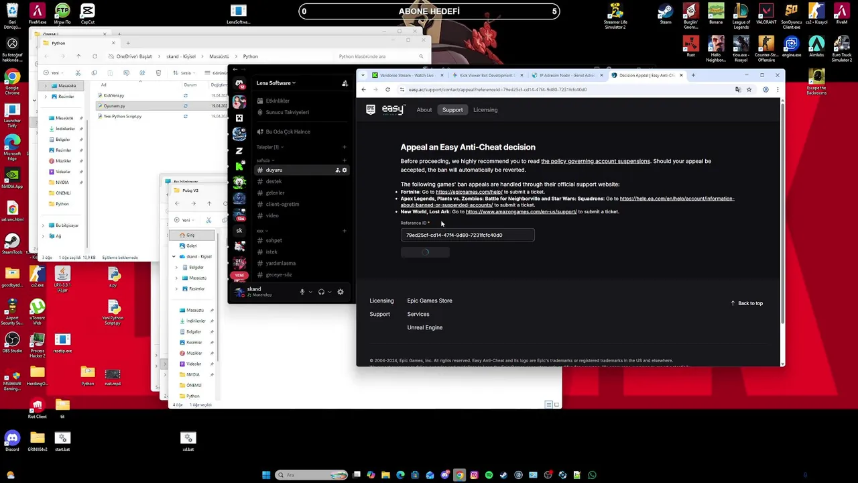Screen dimensions: 858x483
Task: Reload the Easy Anti-Cheat page in Chrome
Action: (x=387, y=89)
